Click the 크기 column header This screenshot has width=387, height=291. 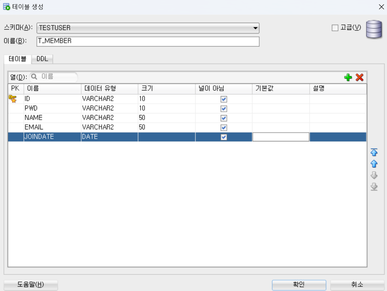pyautogui.click(x=167, y=88)
